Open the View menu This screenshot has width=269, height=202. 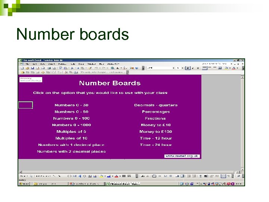tap(42, 64)
